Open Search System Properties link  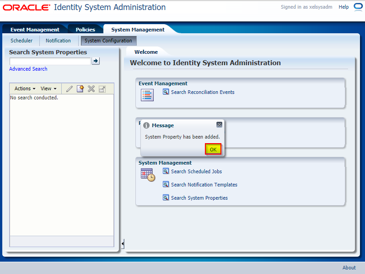(199, 198)
